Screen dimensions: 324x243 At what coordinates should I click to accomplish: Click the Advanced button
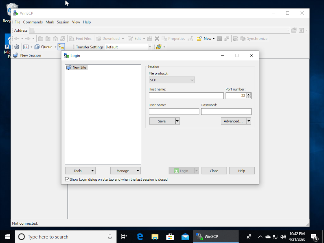click(233, 121)
